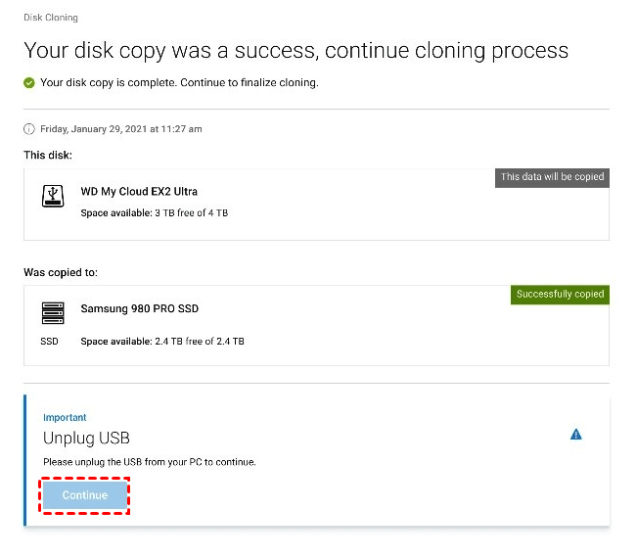
Task: Click the Disk Cloning breadcrumb label
Action: tap(50, 18)
